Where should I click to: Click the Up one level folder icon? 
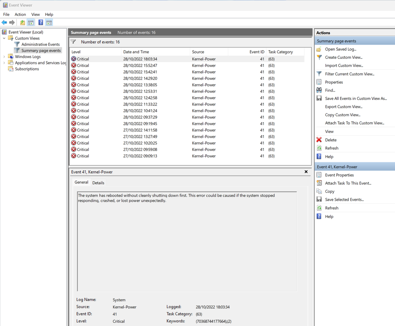coord(23,23)
